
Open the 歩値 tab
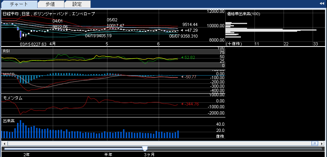tap(51, 4)
